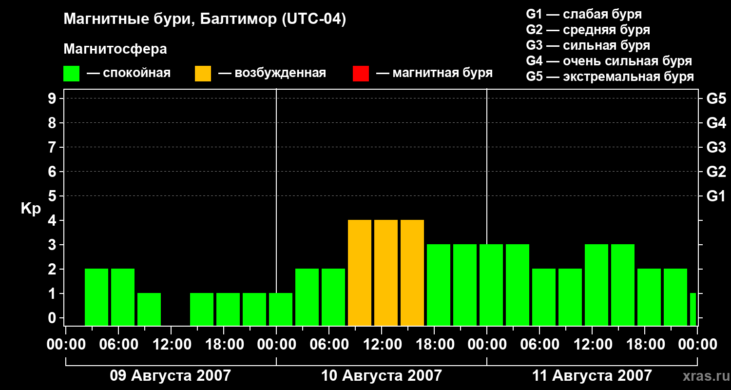Image resolution: width=731 pixels, height=390 pixels.
Task: Select the first orange Kp 4 bar
Action: pos(360,273)
